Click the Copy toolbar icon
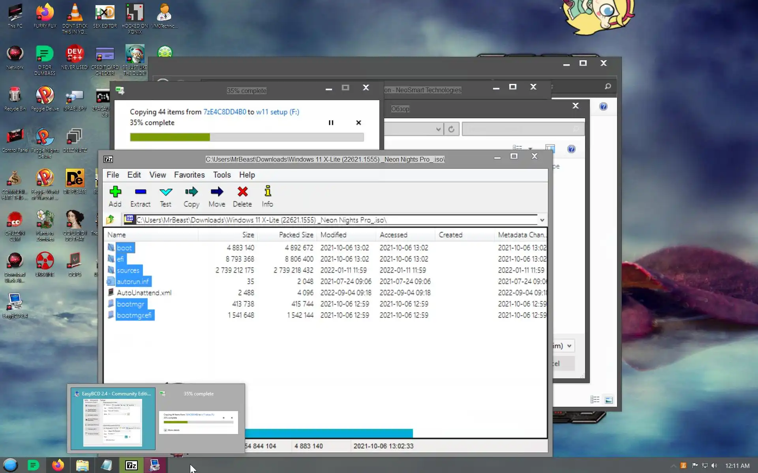 coord(191,196)
